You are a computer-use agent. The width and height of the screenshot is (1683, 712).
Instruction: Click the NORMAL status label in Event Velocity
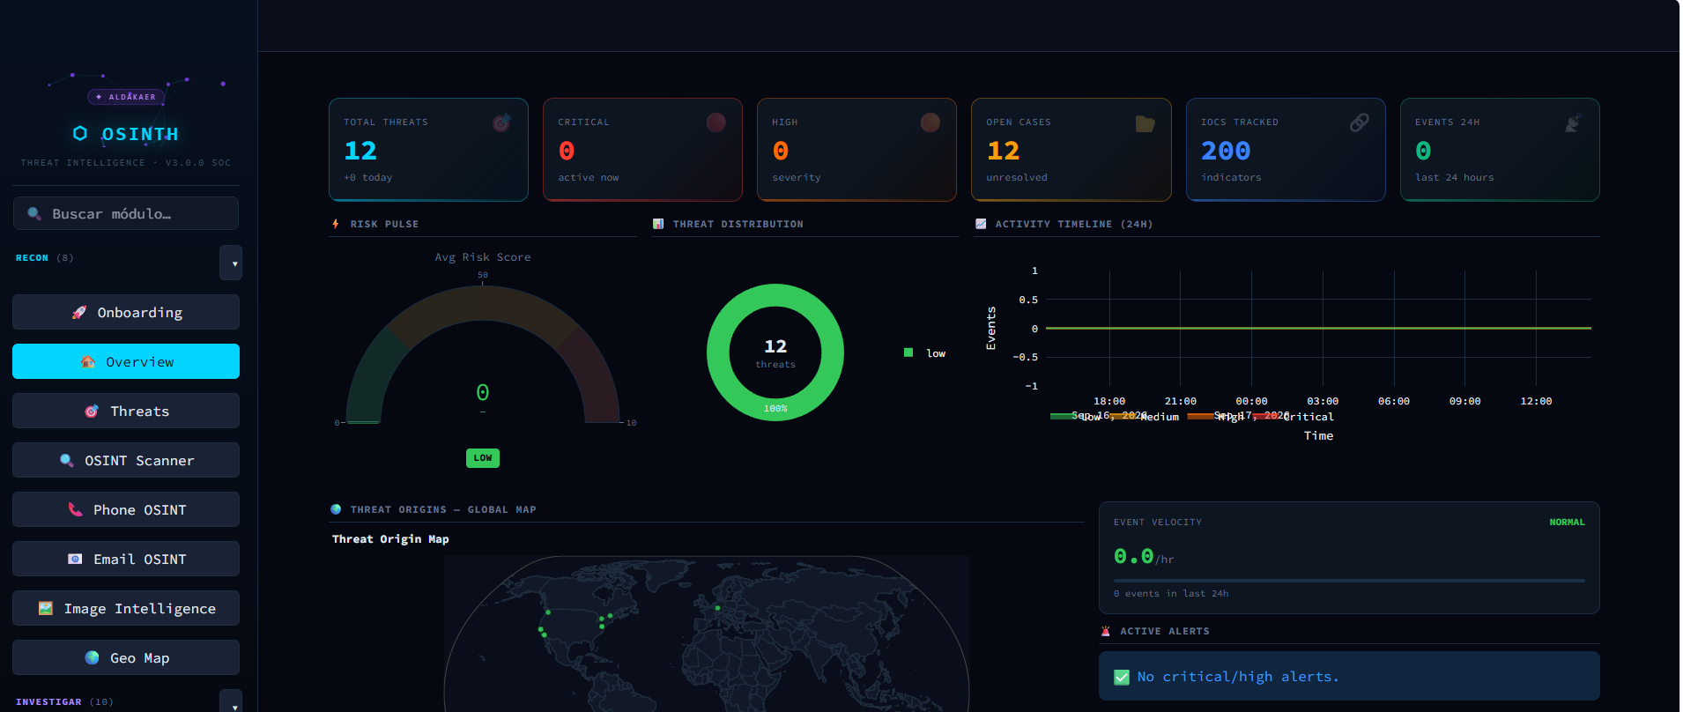[x=1567, y=523]
